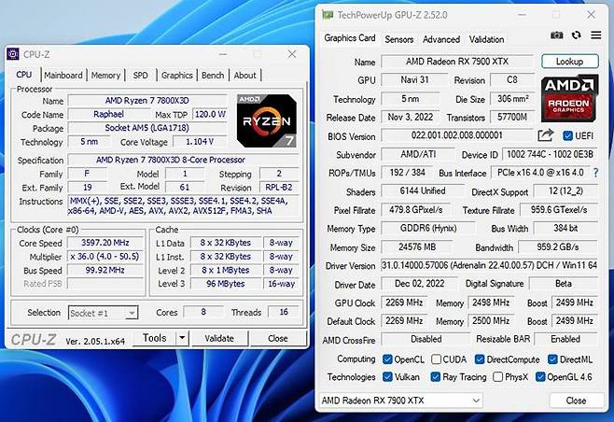Click the Release Date Nov 3, 2022 value
The image size is (614, 422).
(x=411, y=117)
